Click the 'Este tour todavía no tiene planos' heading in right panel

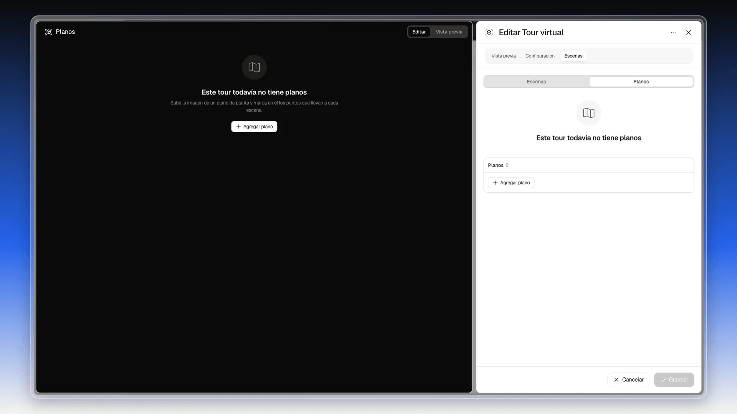click(x=589, y=138)
